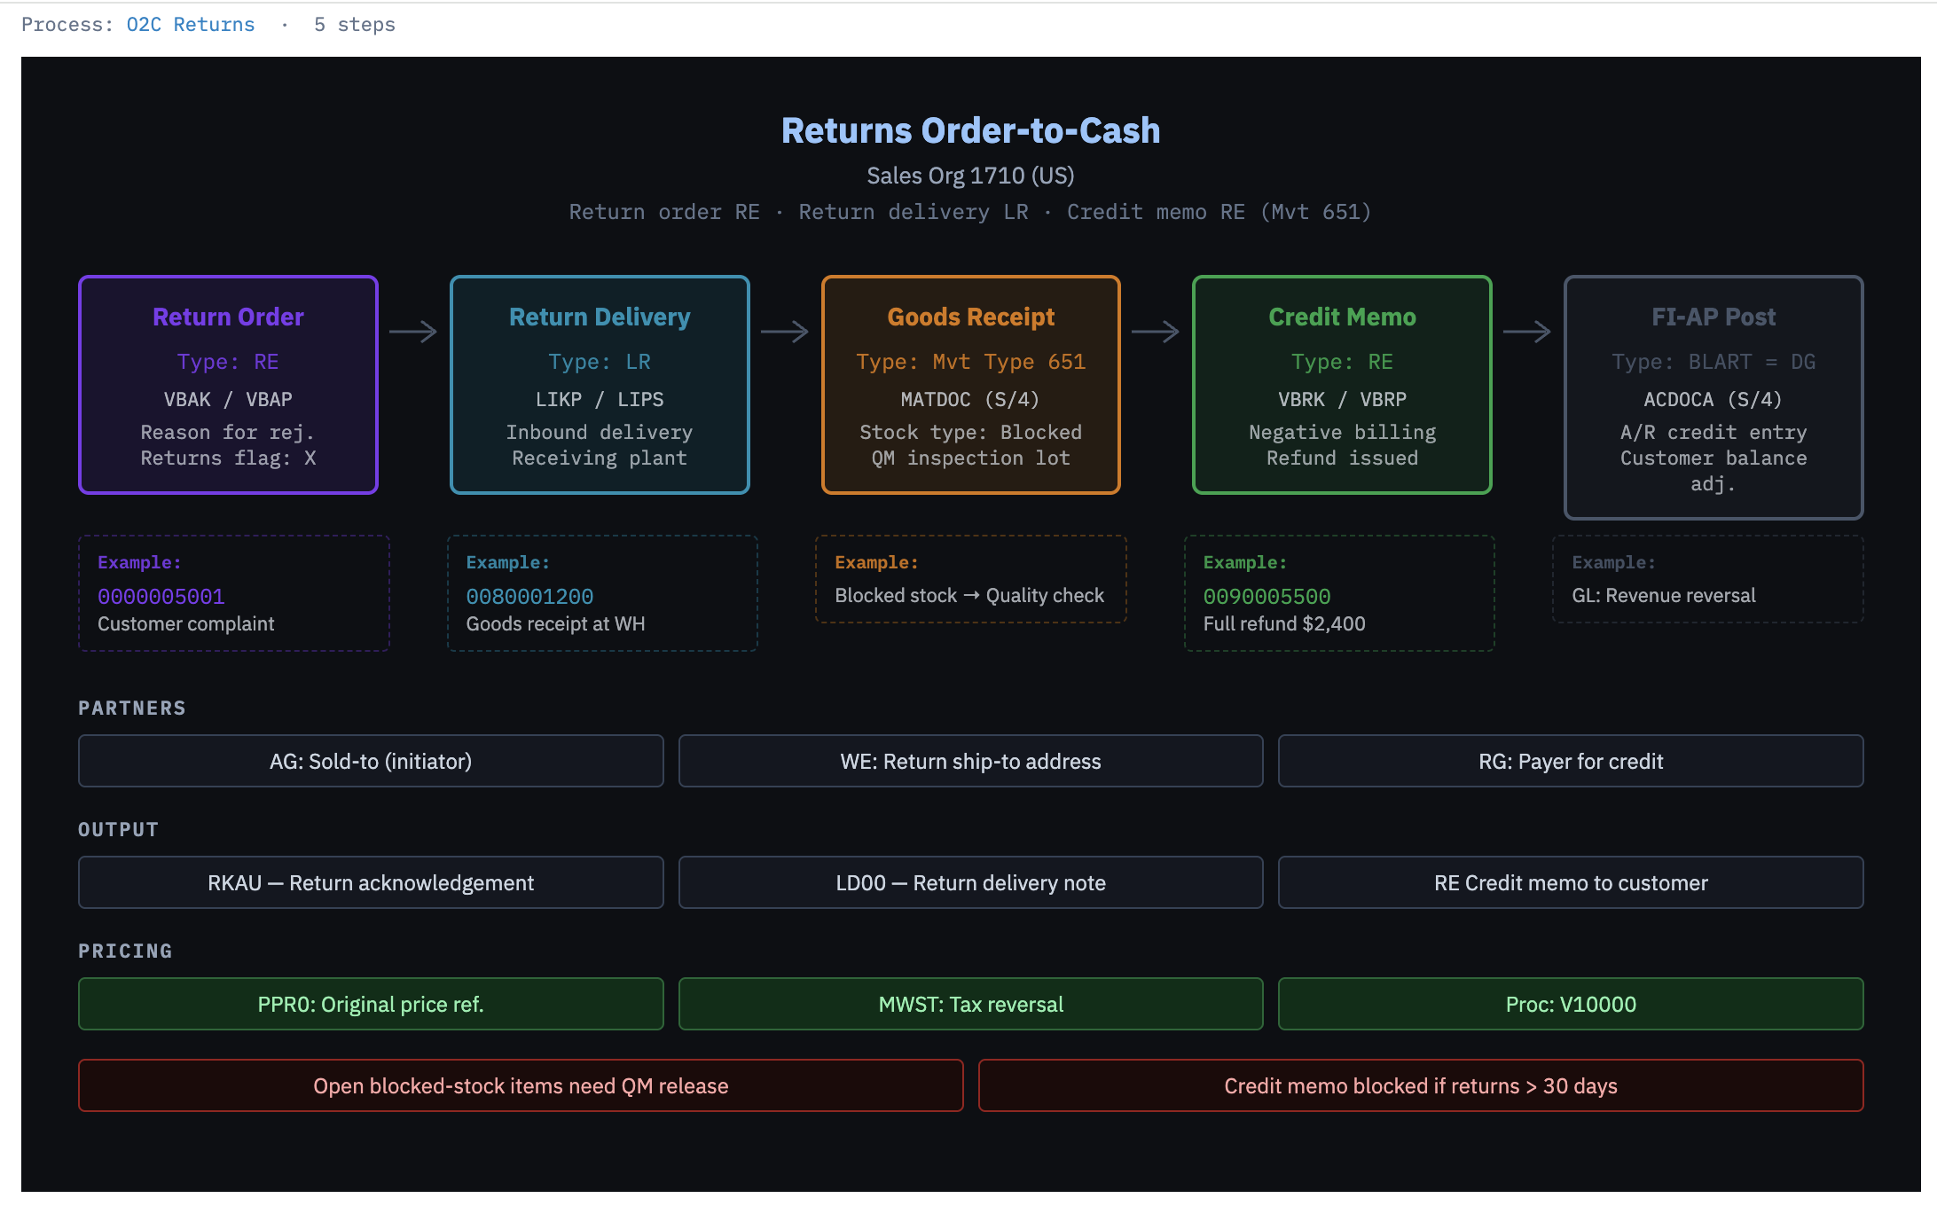The image size is (1937, 1206).
Task: Switch to the PARTNERS section heading
Action: pyautogui.click(x=132, y=708)
